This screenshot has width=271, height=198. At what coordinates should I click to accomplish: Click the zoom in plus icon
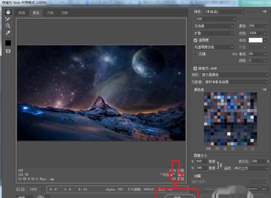(23, 189)
